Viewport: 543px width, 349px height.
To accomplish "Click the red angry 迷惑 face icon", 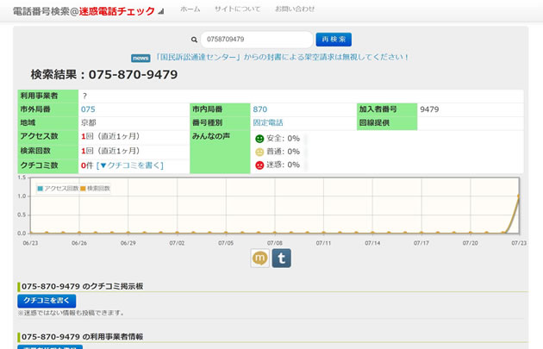I will [259, 165].
